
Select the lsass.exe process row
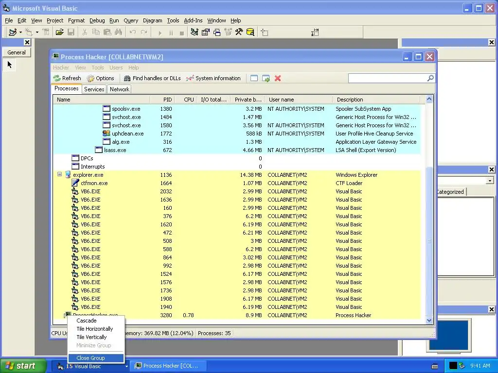point(237,150)
